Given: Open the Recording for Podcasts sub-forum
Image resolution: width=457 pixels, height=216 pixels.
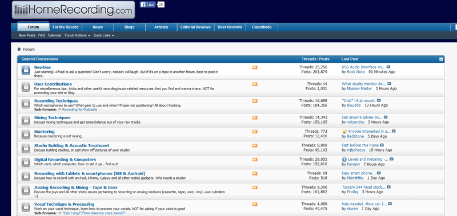Looking at the screenshot, I should point(79,109).
